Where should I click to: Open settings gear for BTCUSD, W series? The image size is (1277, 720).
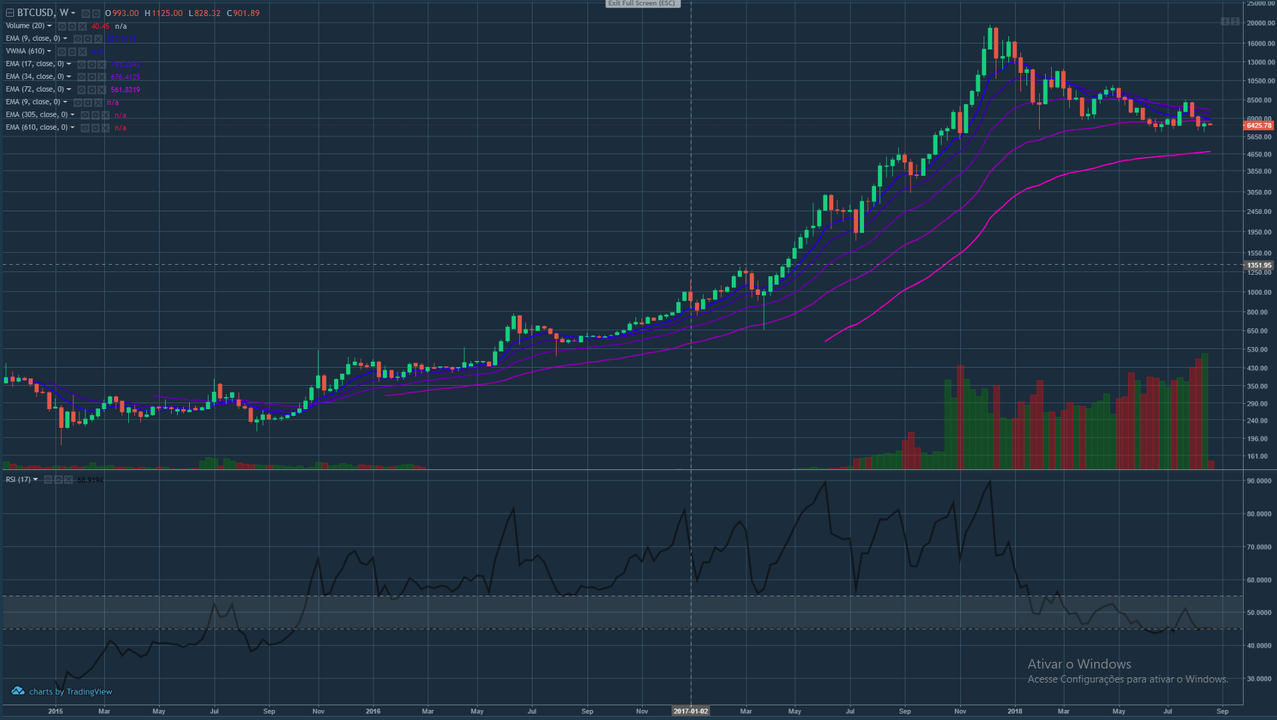click(x=96, y=13)
